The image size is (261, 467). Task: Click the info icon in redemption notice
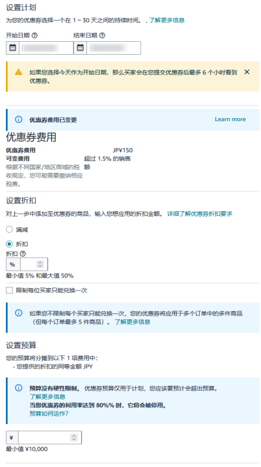coord(18,313)
